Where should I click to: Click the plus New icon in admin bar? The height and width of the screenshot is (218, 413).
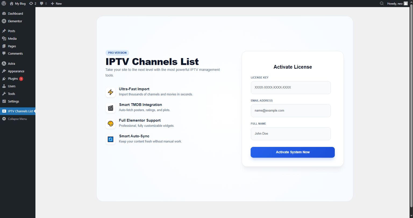(52, 3)
